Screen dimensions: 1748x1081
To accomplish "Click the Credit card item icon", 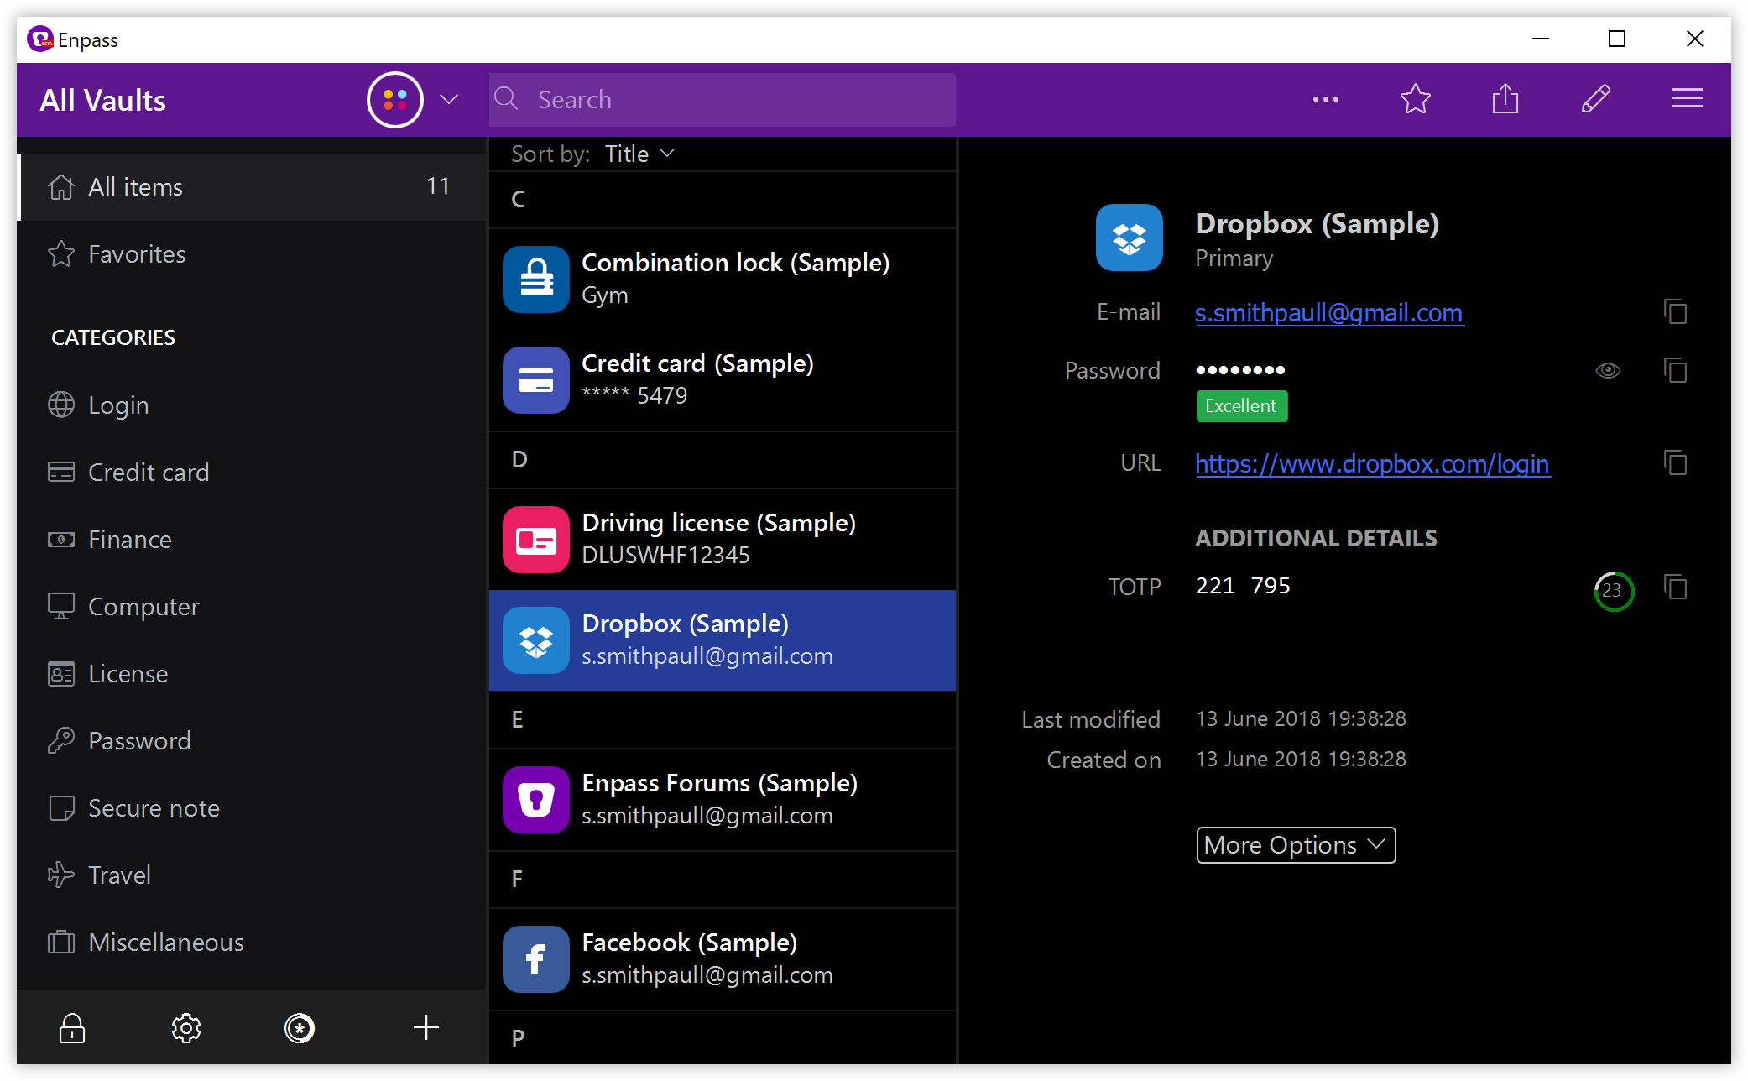I will (536, 379).
